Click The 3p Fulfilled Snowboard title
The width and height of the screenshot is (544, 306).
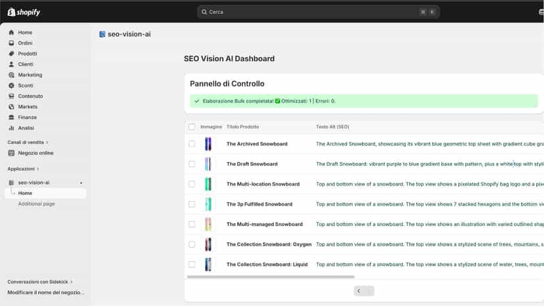260,204
